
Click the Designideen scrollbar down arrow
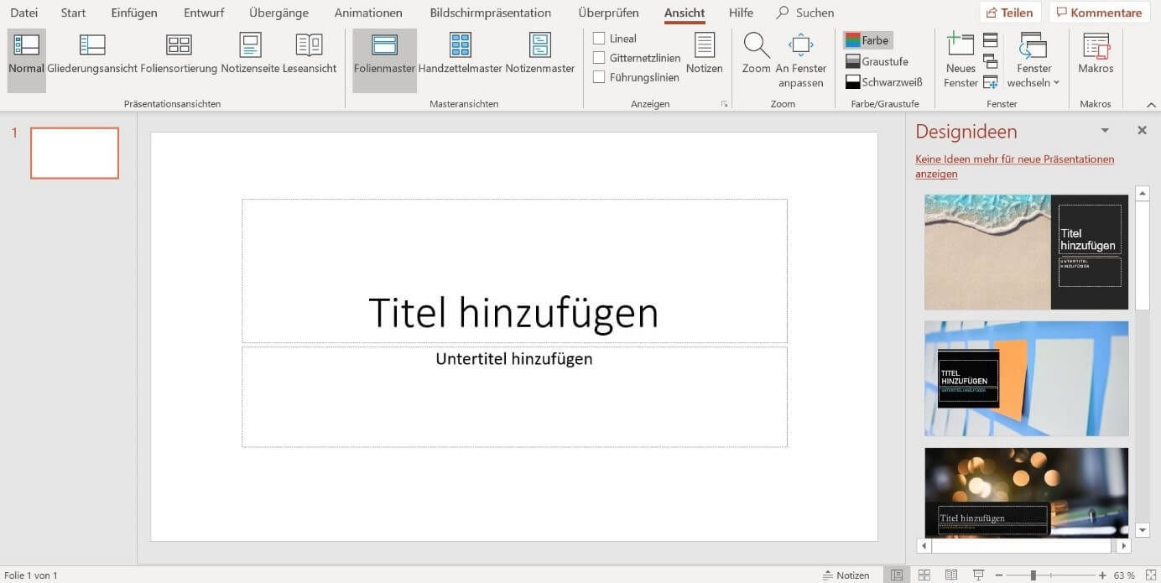[1142, 530]
